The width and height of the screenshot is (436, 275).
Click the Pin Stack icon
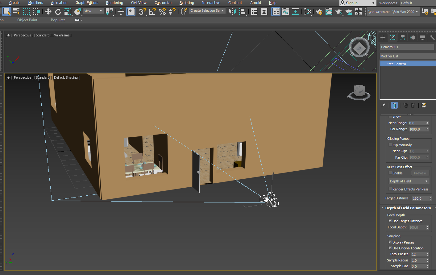pyautogui.click(x=383, y=105)
